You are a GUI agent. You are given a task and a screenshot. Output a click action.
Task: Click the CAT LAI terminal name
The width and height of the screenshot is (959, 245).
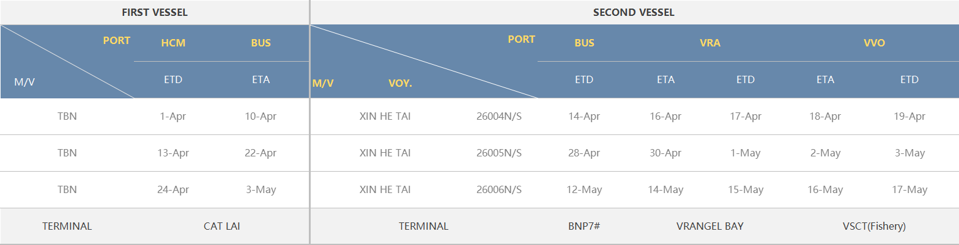221,226
